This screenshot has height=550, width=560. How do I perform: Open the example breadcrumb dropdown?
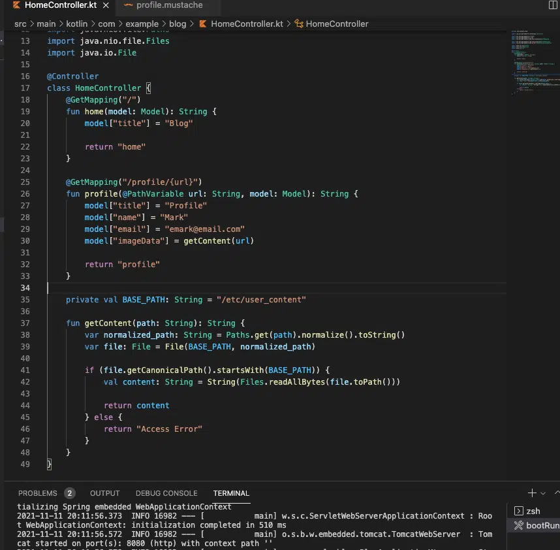tap(142, 24)
